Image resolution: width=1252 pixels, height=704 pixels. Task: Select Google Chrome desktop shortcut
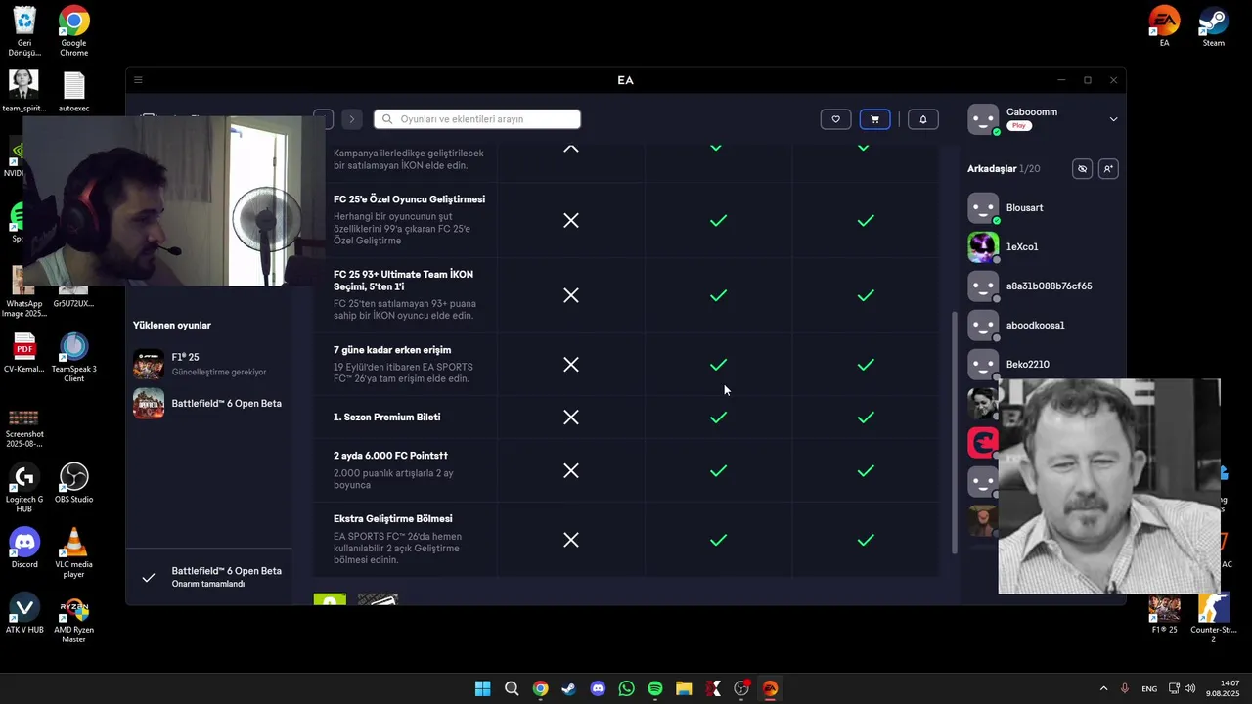pos(74,31)
